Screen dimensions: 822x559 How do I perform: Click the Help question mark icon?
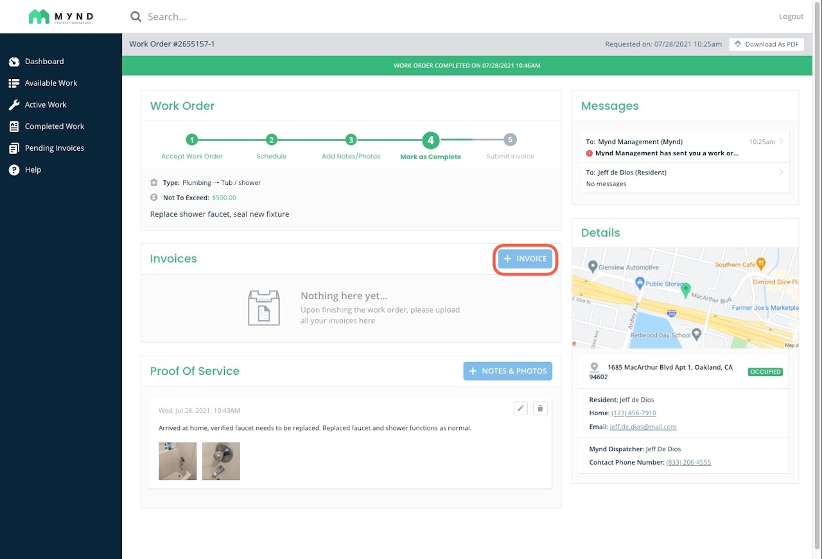click(14, 170)
